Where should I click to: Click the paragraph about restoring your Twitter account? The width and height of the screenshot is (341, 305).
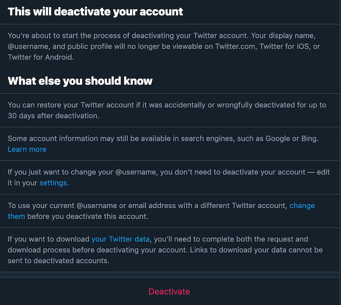165,110
